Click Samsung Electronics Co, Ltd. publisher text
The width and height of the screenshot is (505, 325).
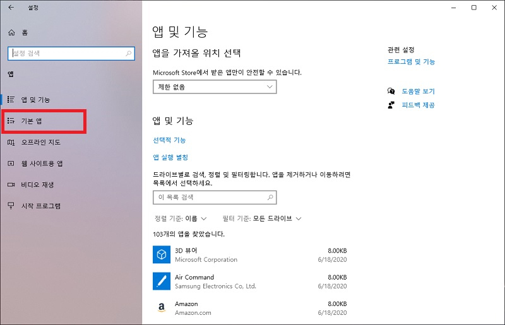click(x=215, y=287)
